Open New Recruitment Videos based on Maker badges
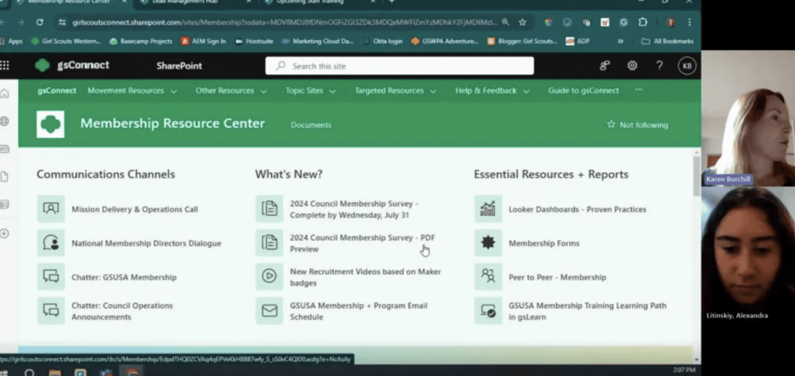 point(365,277)
